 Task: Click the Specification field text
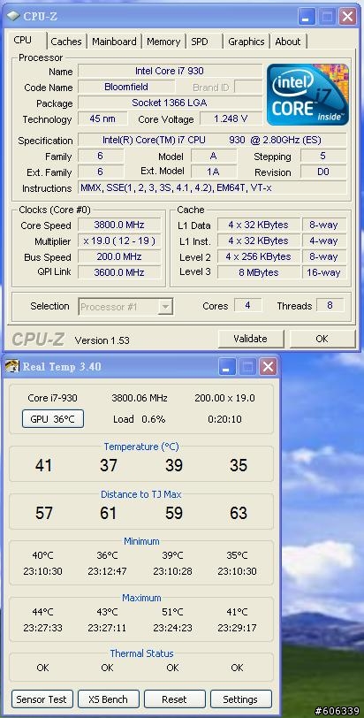pos(212,140)
